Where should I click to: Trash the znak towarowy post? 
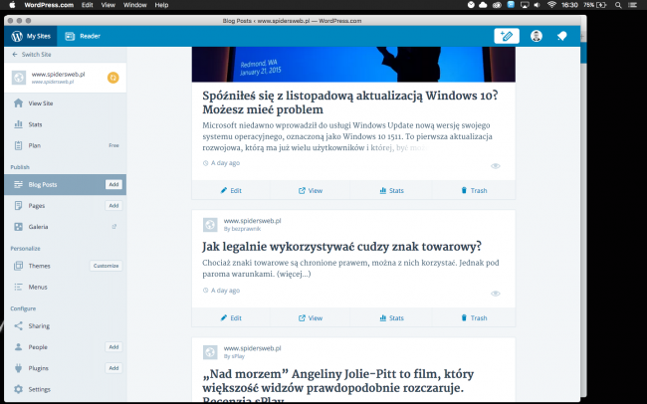(x=474, y=317)
